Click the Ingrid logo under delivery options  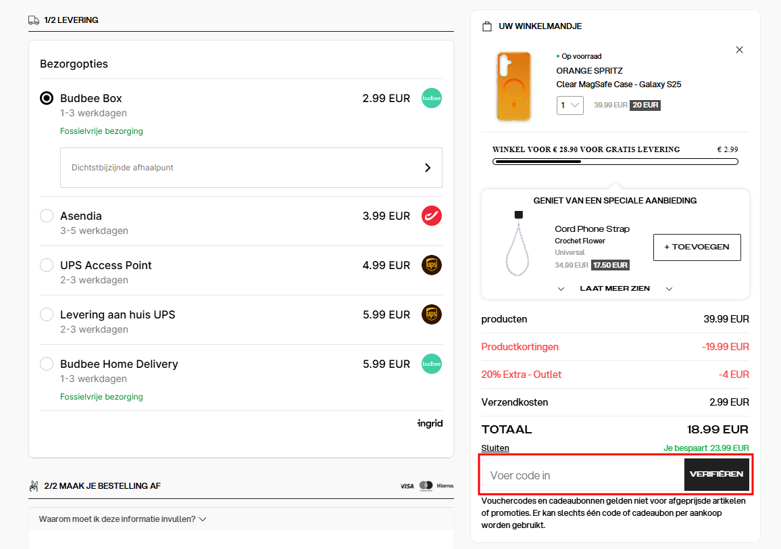point(430,424)
